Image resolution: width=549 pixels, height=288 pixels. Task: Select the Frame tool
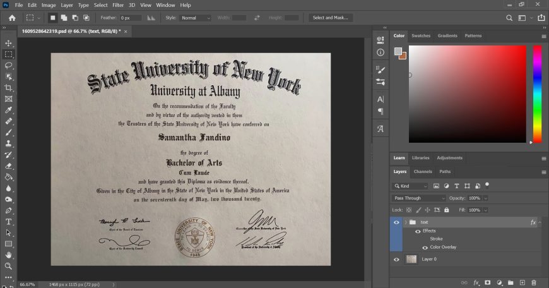[x=8, y=99]
